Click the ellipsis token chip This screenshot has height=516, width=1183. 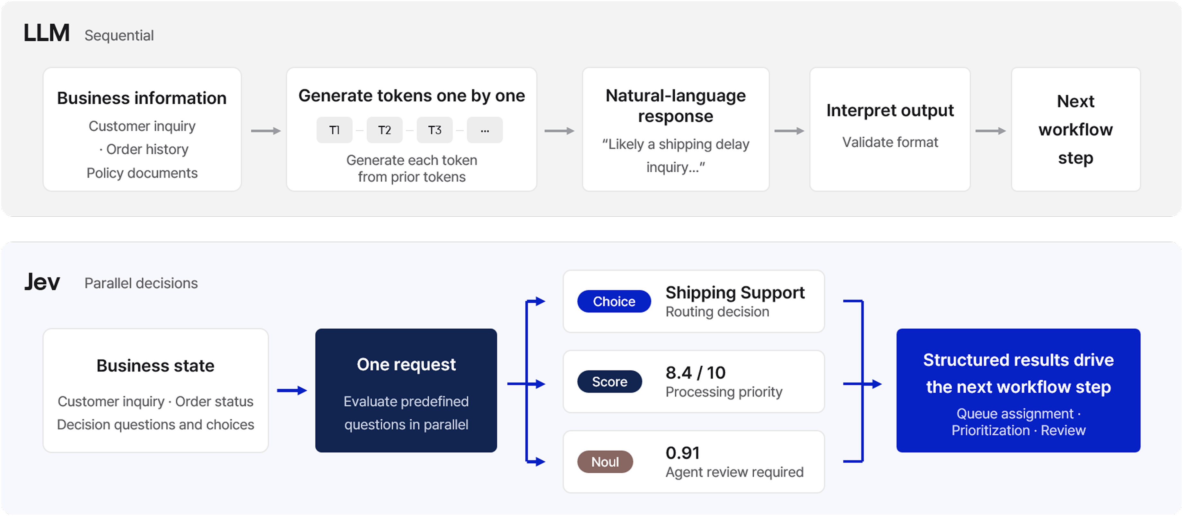point(485,130)
